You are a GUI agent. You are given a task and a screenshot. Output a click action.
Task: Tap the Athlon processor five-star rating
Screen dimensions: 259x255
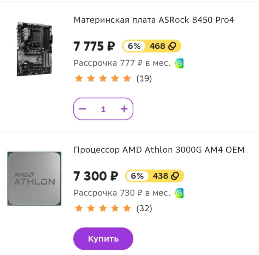point(103,208)
